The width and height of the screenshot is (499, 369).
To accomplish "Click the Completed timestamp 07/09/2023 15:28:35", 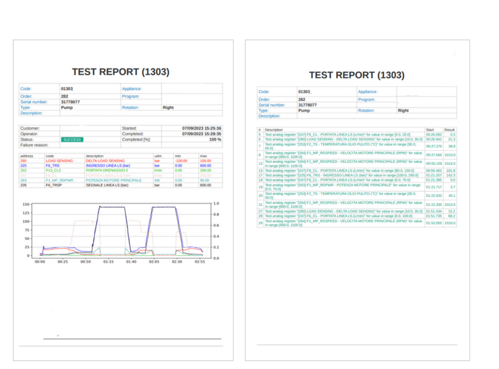I will point(202,134).
